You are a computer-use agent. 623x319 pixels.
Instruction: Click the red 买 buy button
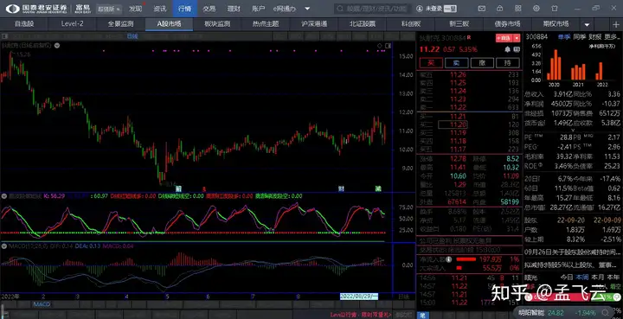click(431, 63)
